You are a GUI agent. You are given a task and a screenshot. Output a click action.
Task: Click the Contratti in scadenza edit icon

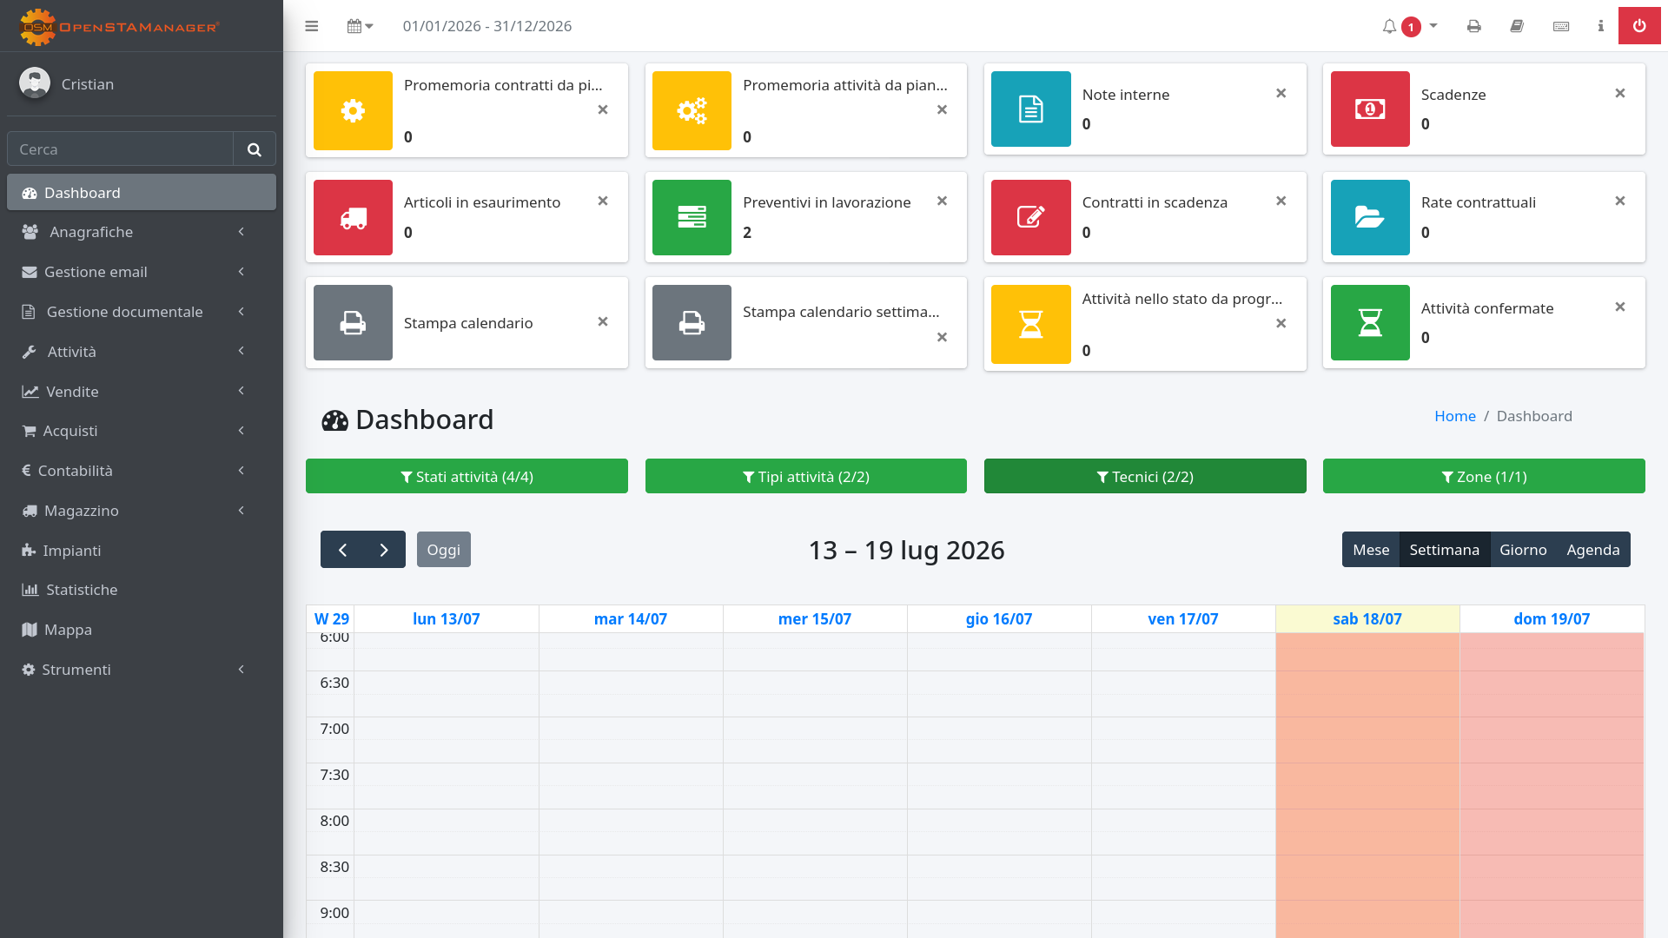pos(1031,217)
